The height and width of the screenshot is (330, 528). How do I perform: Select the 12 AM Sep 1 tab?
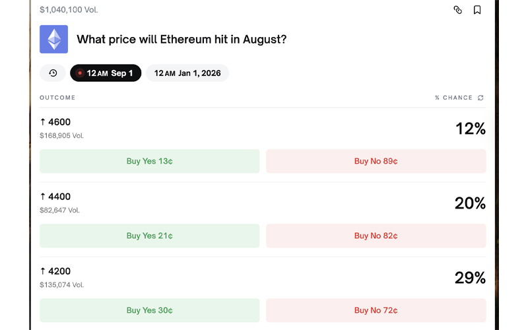(x=106, y=73)
